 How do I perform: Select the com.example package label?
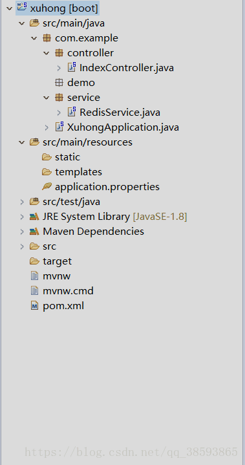point(87,38)
